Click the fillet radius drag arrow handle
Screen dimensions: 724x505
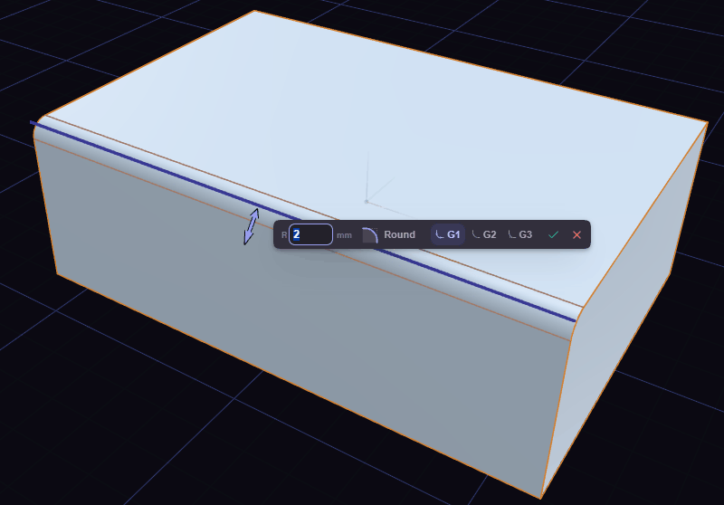click(252, 226)
